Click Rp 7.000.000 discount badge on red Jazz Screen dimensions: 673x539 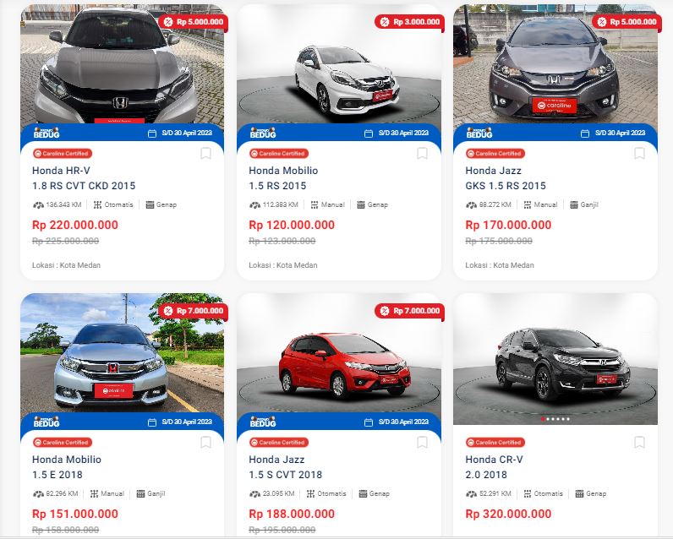pyautogui.click(x=409, y=311)
